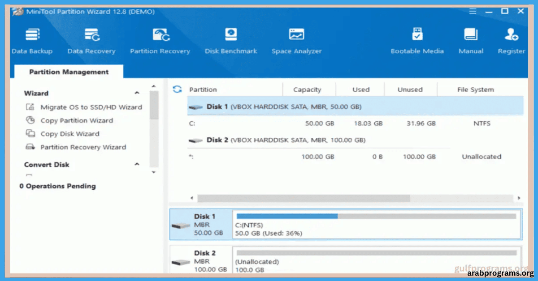This screenshot has width=538, height=281.
Task: Click the Partition Recovery Wizard icon
Action: click(30, 147)
